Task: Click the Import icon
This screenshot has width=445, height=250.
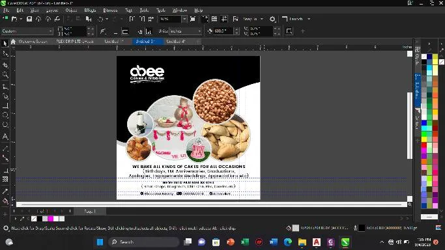Action: pos(132,19)
